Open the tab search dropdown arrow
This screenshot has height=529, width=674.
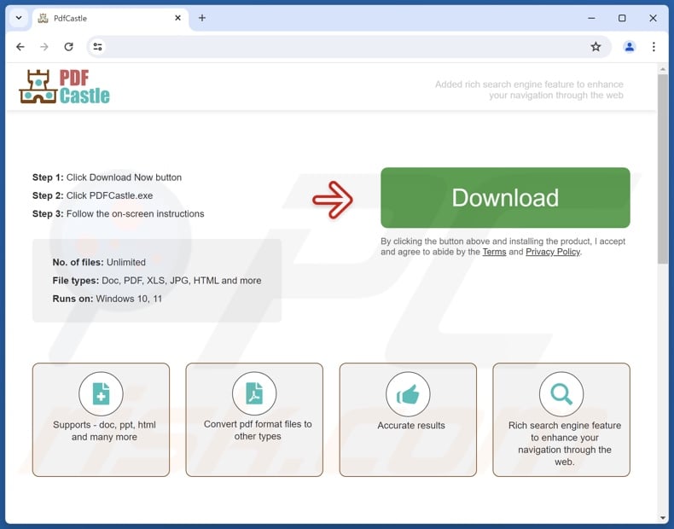tap(19, 18)
